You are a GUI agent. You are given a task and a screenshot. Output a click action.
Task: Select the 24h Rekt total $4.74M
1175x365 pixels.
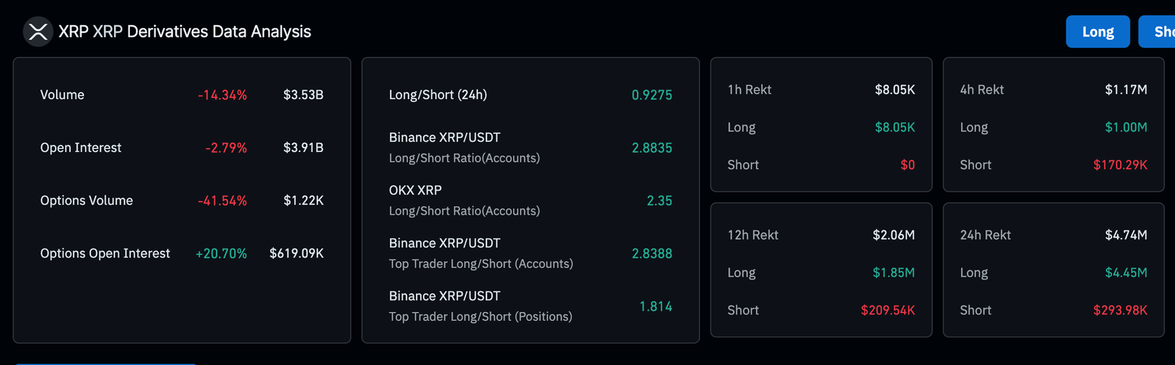click(x=1126, y=235)
